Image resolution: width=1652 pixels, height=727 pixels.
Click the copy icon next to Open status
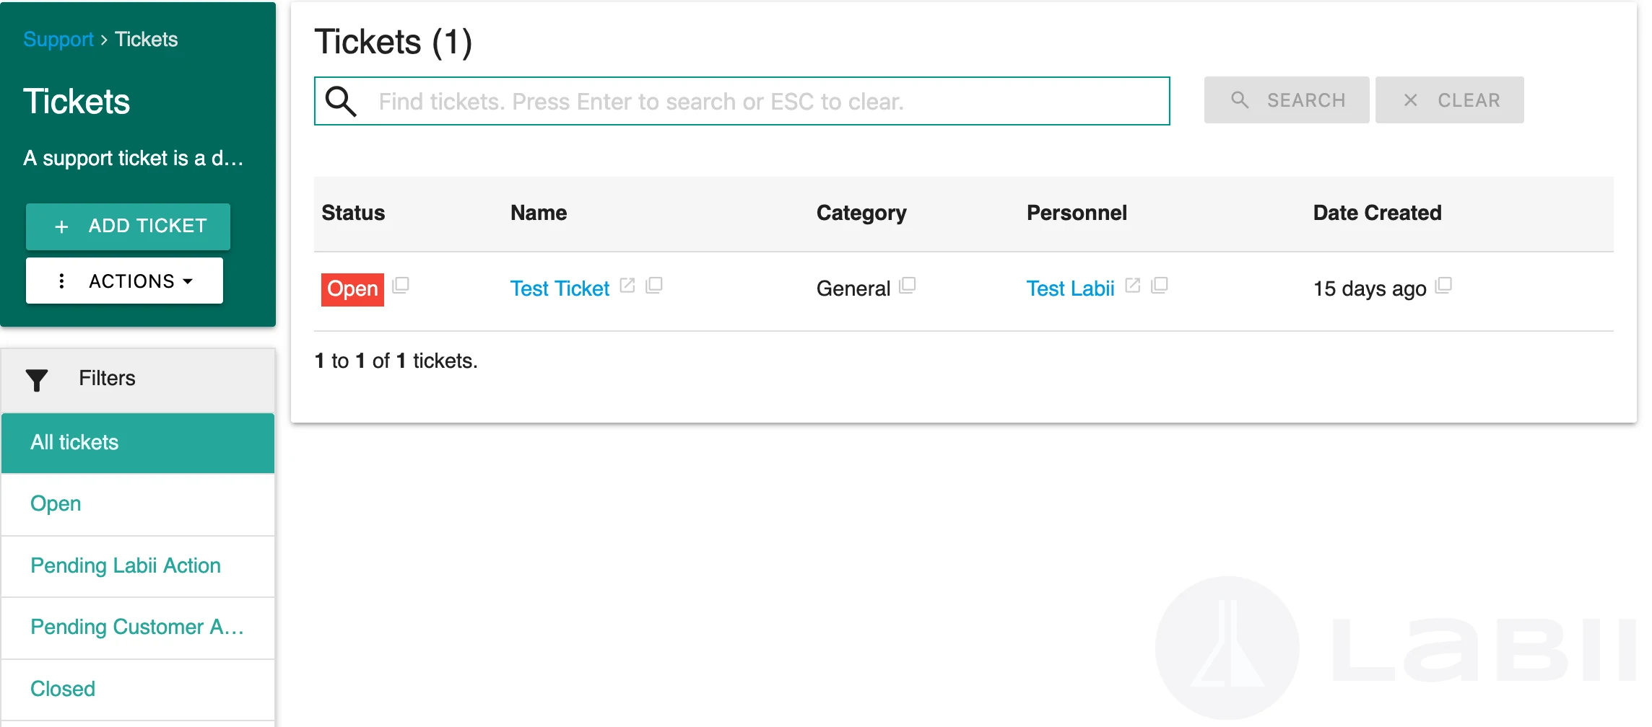pos(401,286)
